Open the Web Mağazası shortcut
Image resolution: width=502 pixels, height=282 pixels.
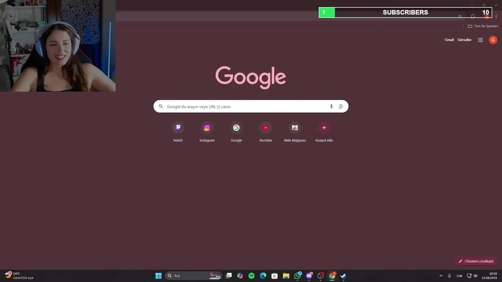tap(295, 132)
